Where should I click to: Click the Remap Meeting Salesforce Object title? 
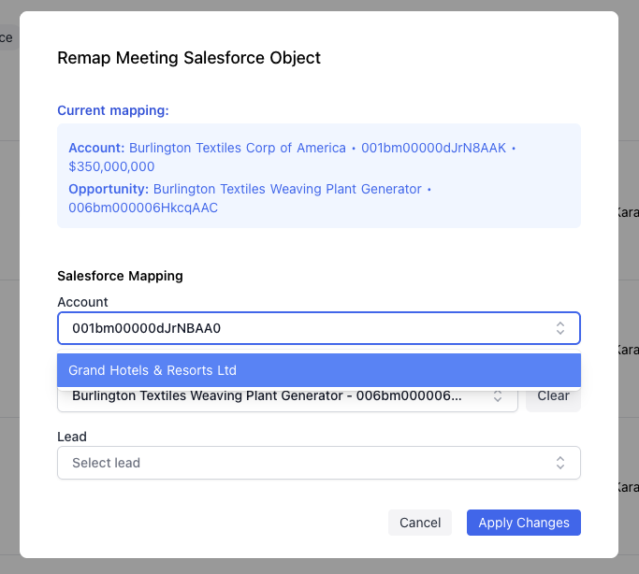click(189, 58)
